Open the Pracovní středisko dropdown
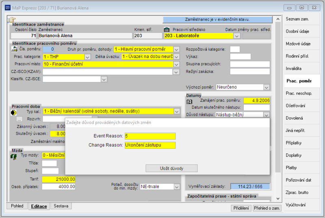The width and height of the screenshot is (325, 218). tap(237, 36)
